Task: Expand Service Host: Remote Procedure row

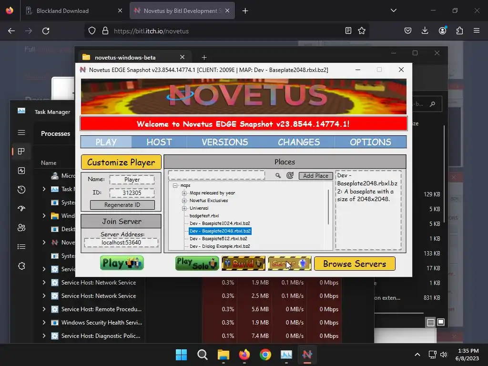Action: [44, 309]
